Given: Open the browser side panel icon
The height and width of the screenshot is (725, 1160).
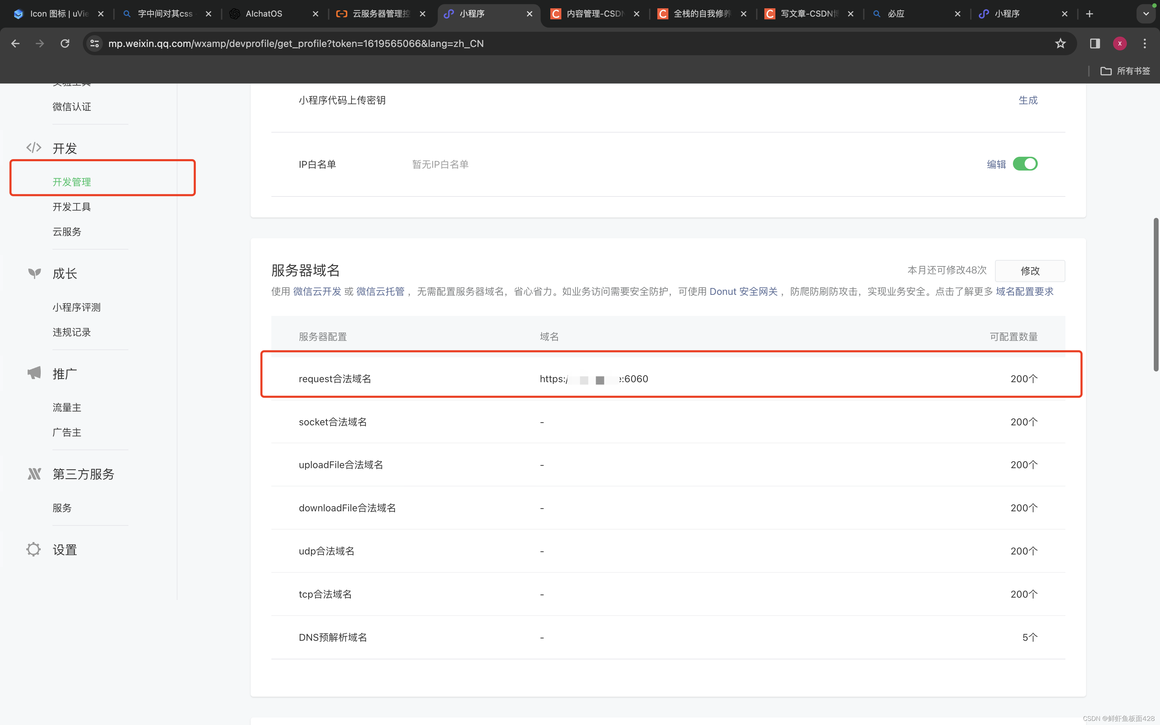Looking at the screenshot, I should (x=1095, y=43).
